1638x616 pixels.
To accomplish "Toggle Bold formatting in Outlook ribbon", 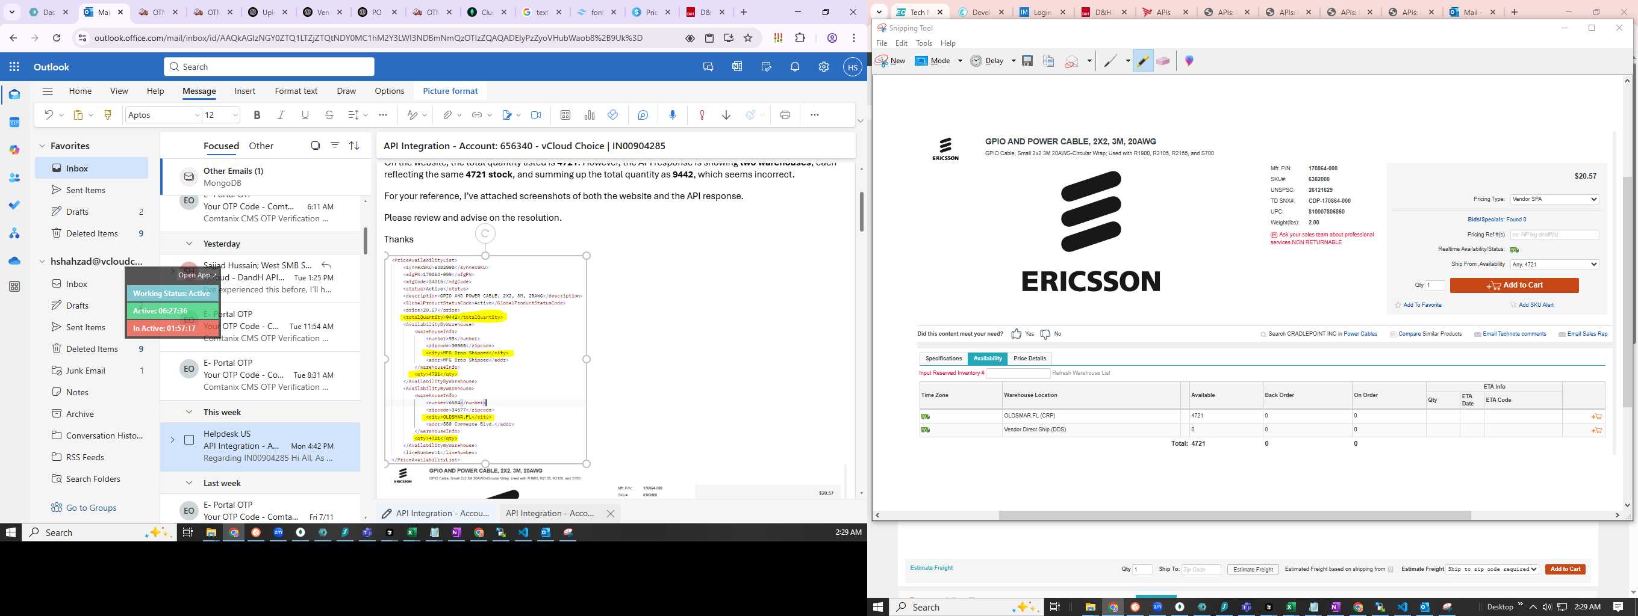I will point(257,115).
